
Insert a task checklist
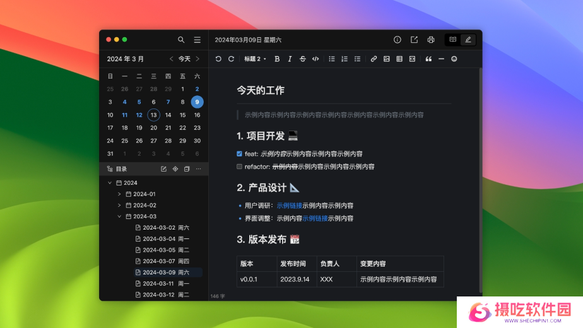click(357, 59)
